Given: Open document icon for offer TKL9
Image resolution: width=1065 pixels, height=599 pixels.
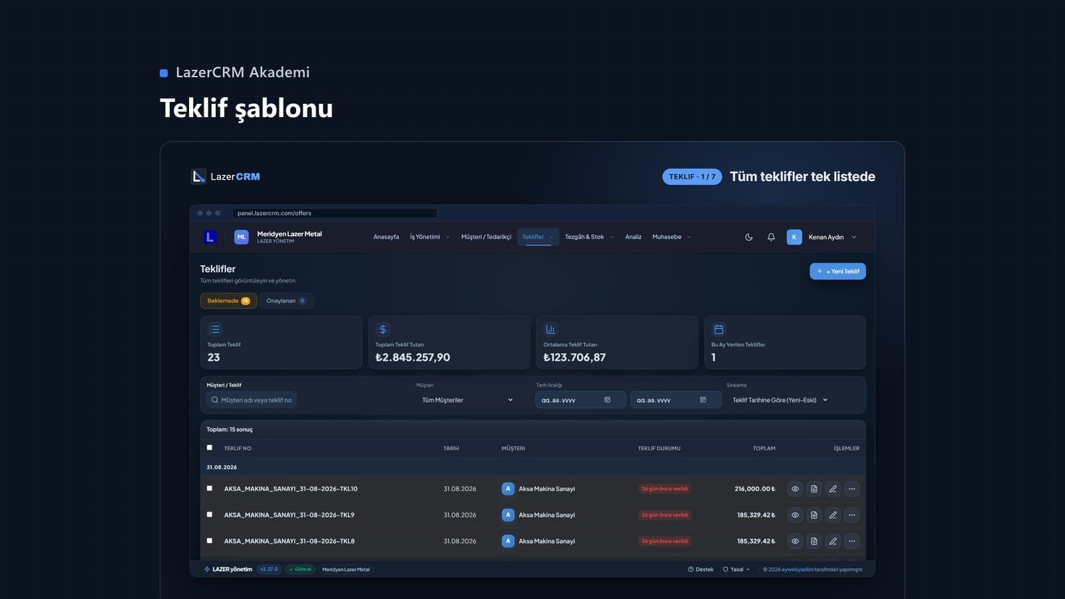Looking at the screenshot, I should 814,515.
